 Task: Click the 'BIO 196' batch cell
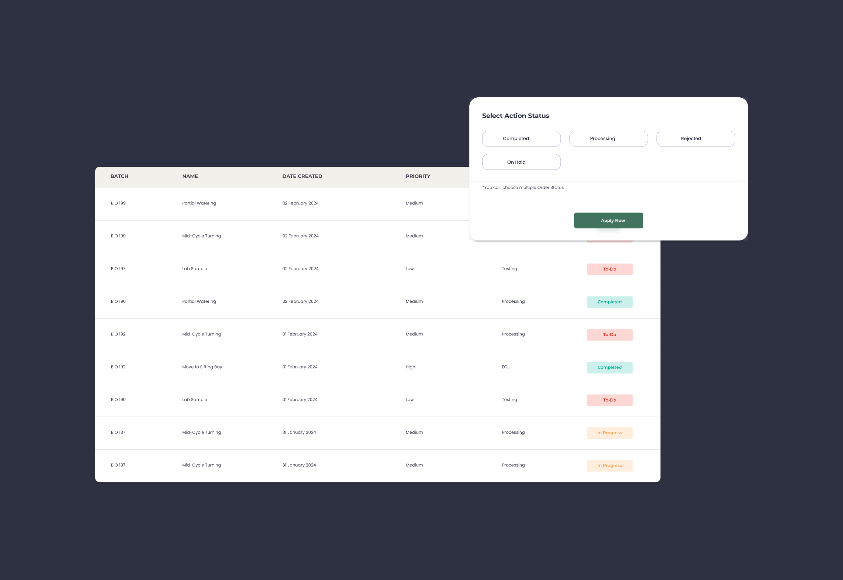(118, 301)
